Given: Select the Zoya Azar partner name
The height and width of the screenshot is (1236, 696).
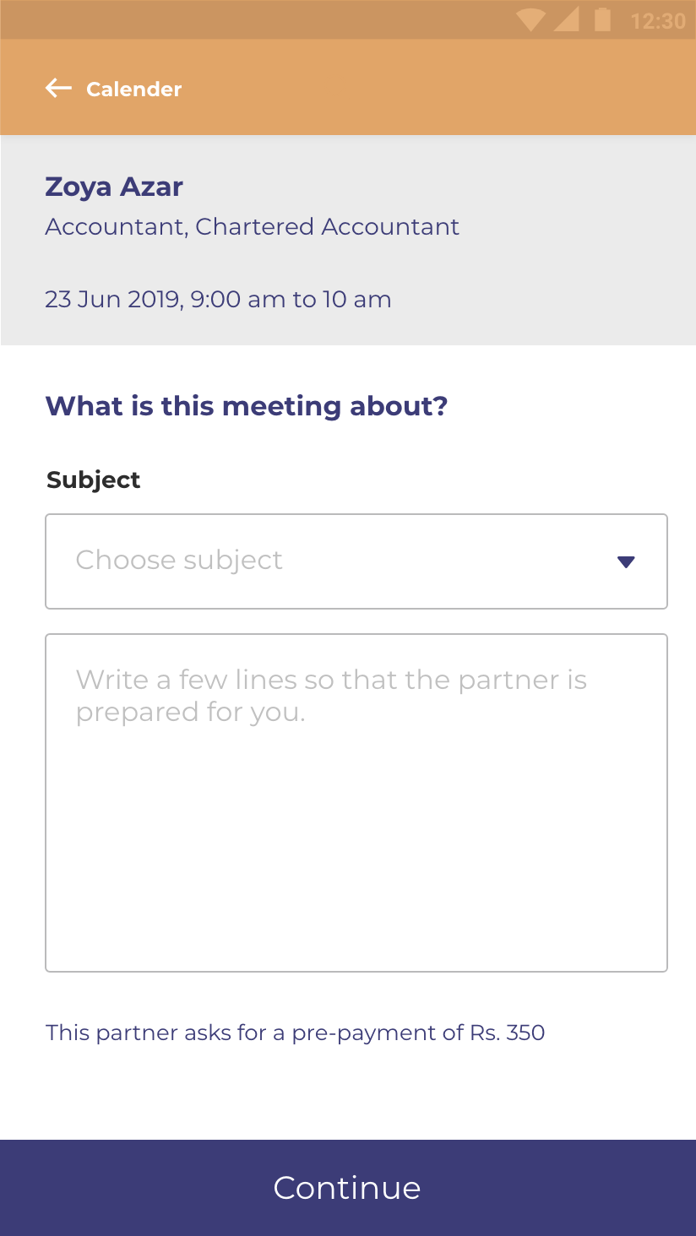Looking at the screenshot, I should (114, 187).
